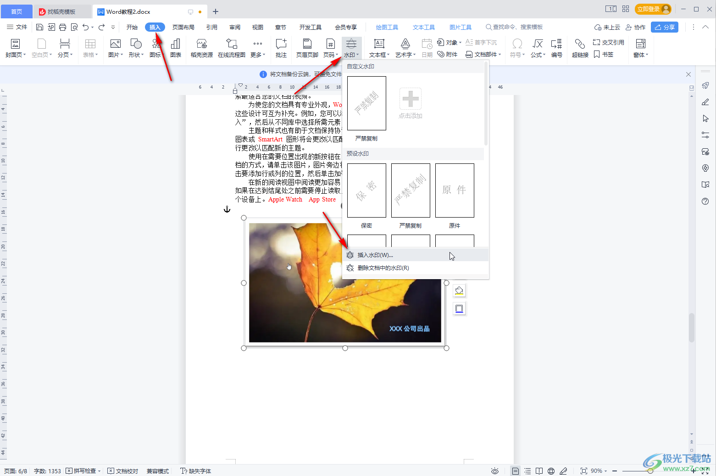
Task: Insert a cross-reference (交叉引用)
Action: click(x=608, y=42)
